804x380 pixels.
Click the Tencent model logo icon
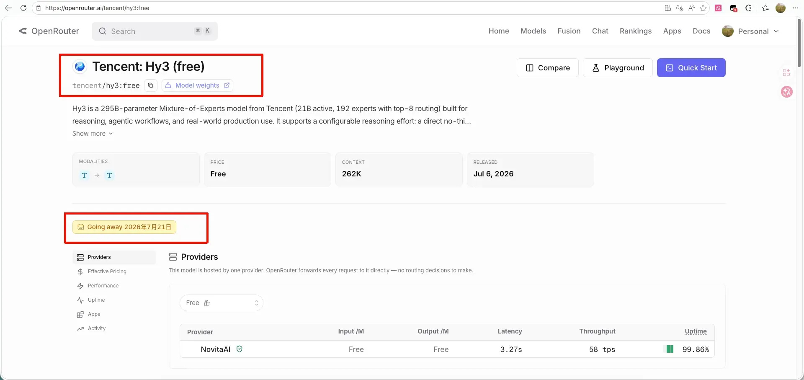coord(80,66)
